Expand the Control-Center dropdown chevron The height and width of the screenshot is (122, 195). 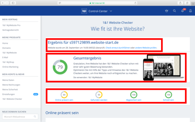pyautogui.click(x=111, y=11)
